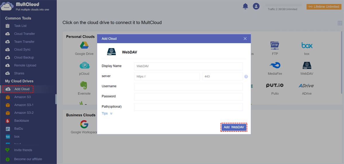Click the Add WebDAV button
The image size is (344, 164).
point(234,127)
